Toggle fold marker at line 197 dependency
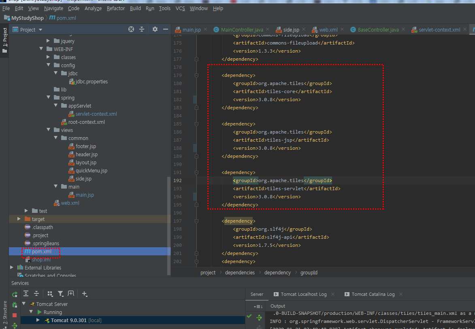 tap(197, 221)
